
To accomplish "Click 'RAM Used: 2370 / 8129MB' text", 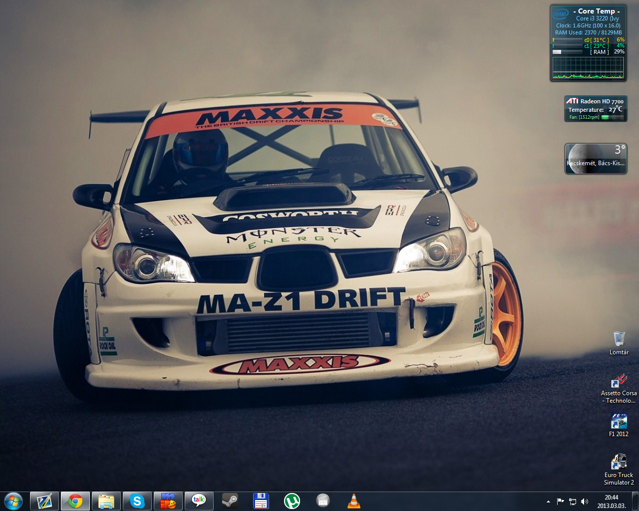I will [589, 32].
